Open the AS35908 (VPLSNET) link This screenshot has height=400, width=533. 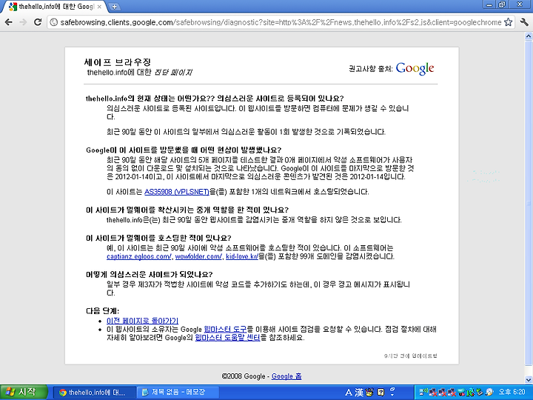tap(177, 192)
